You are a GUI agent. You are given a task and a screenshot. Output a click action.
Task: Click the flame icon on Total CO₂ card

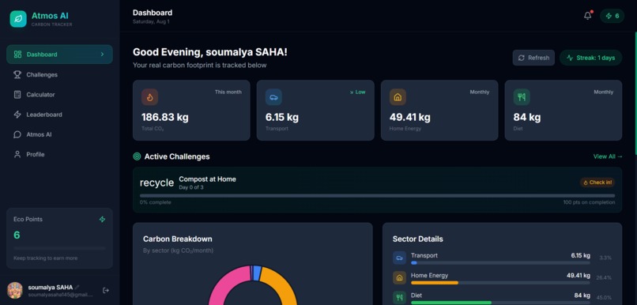149,97
